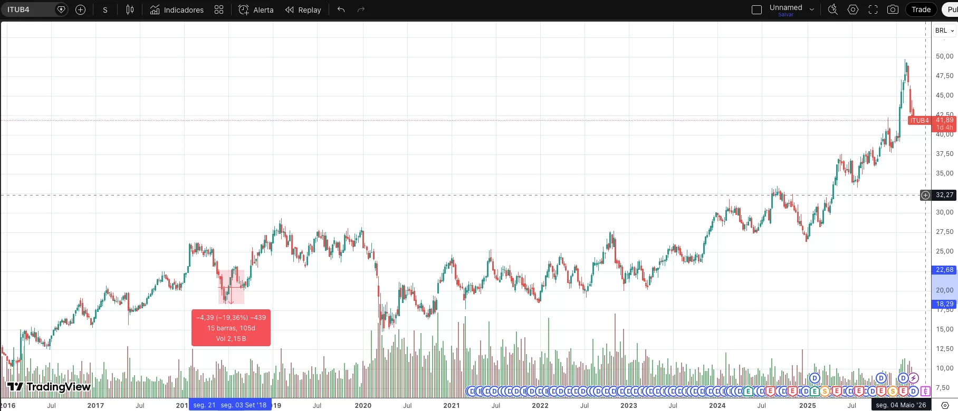
Task: Click the 50,00 price axis label
Action: pos(944,56)
